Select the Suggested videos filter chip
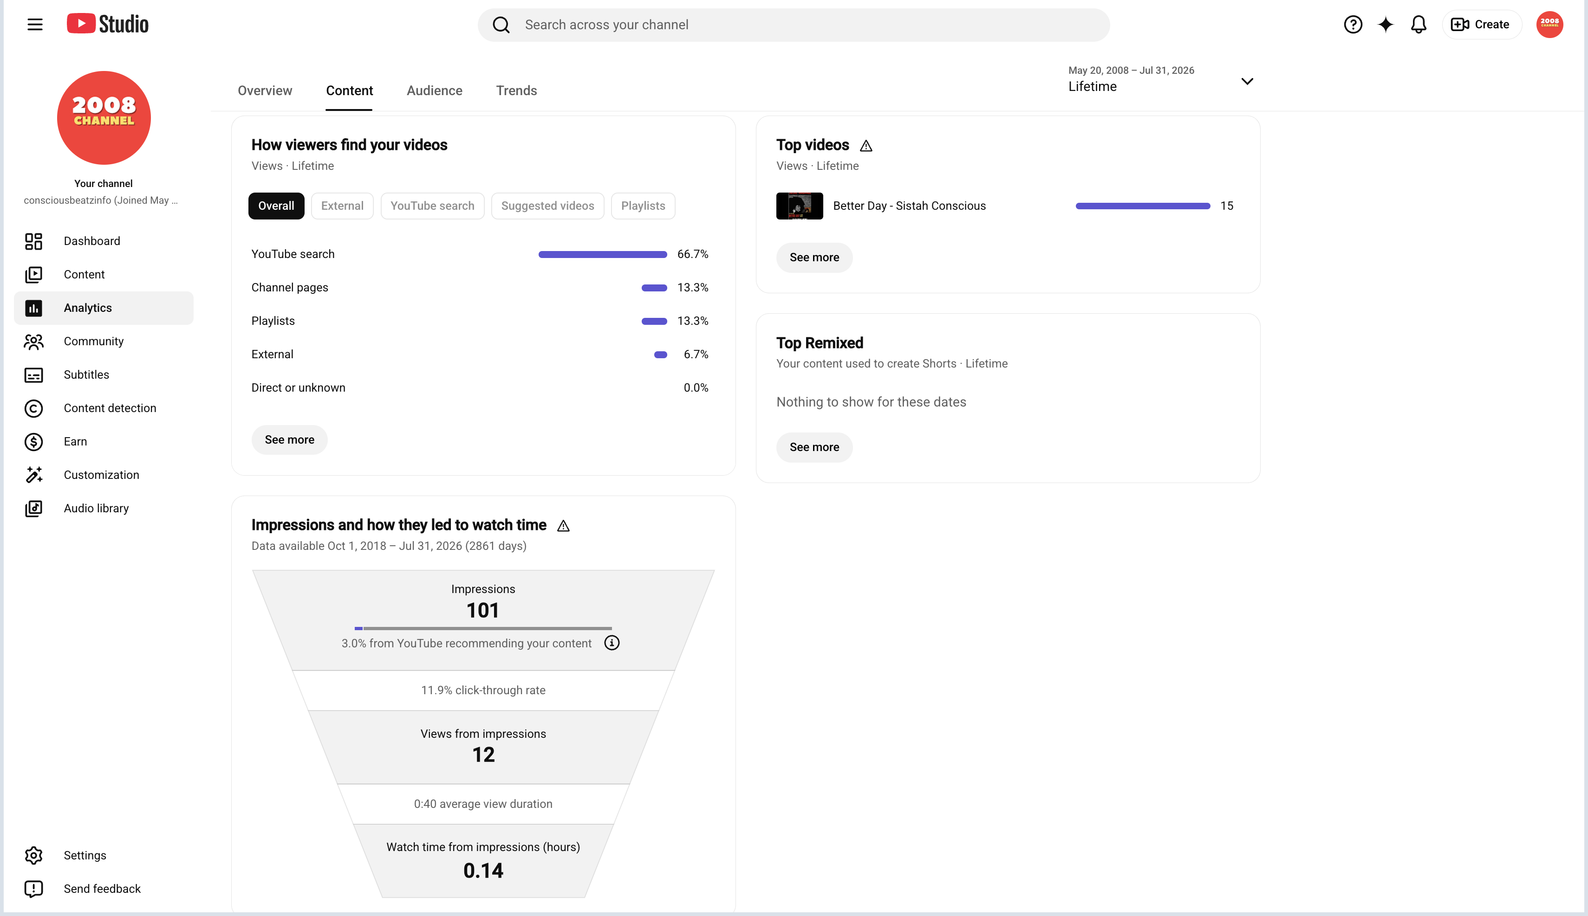The image size is (1588, 916). [547, 206]
